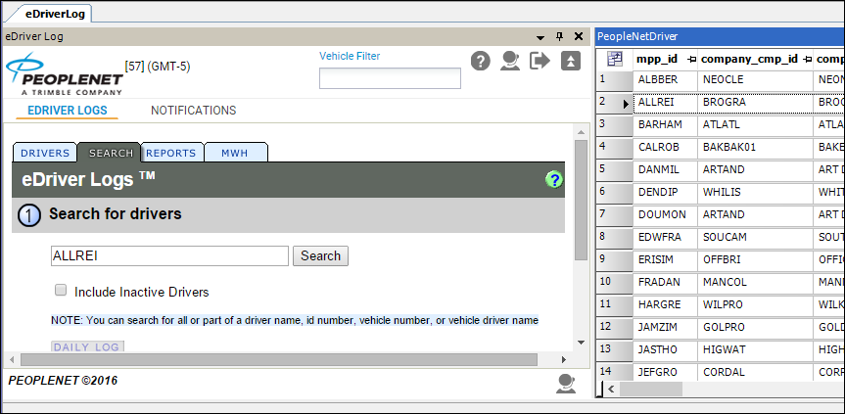Viewport: 845px width, 414px height.
Task: Click the Vehicle Filter input field
Action: pyautogui.click(x=390, y=78)
